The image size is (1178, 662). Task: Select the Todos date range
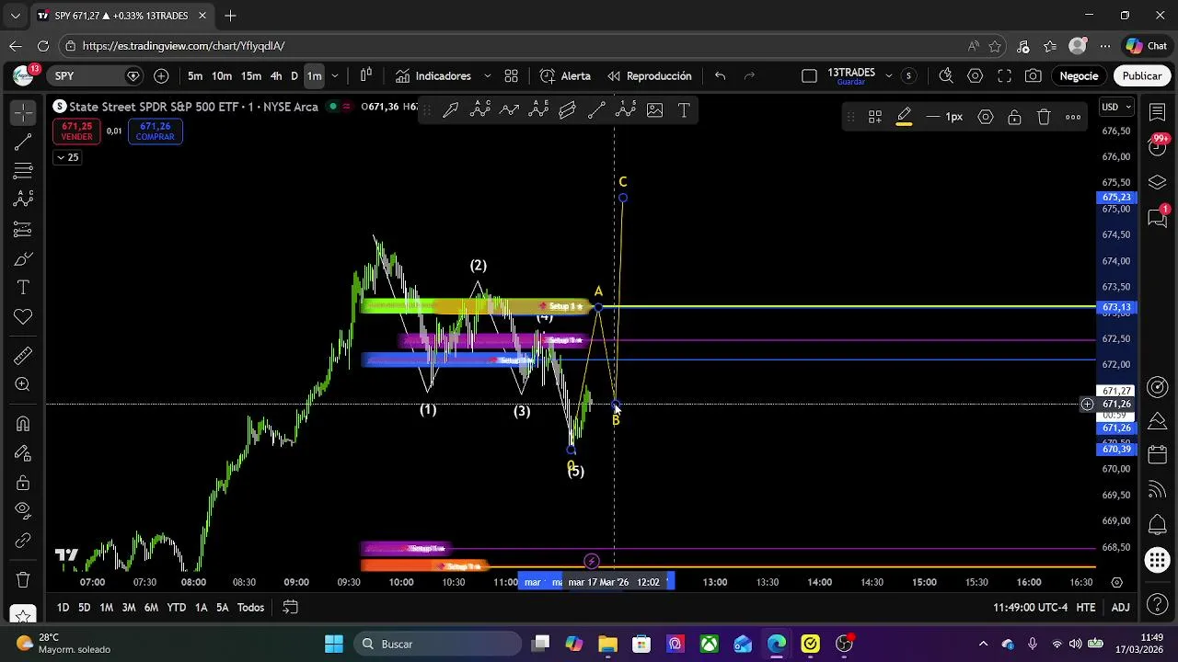pyautogui.click(x=251, y=608)
